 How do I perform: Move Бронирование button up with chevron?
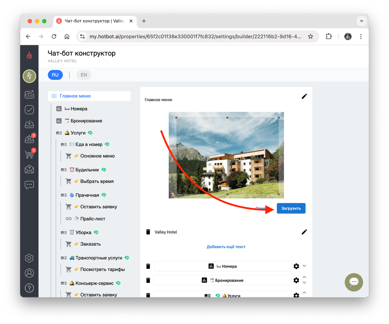(304, 277)
